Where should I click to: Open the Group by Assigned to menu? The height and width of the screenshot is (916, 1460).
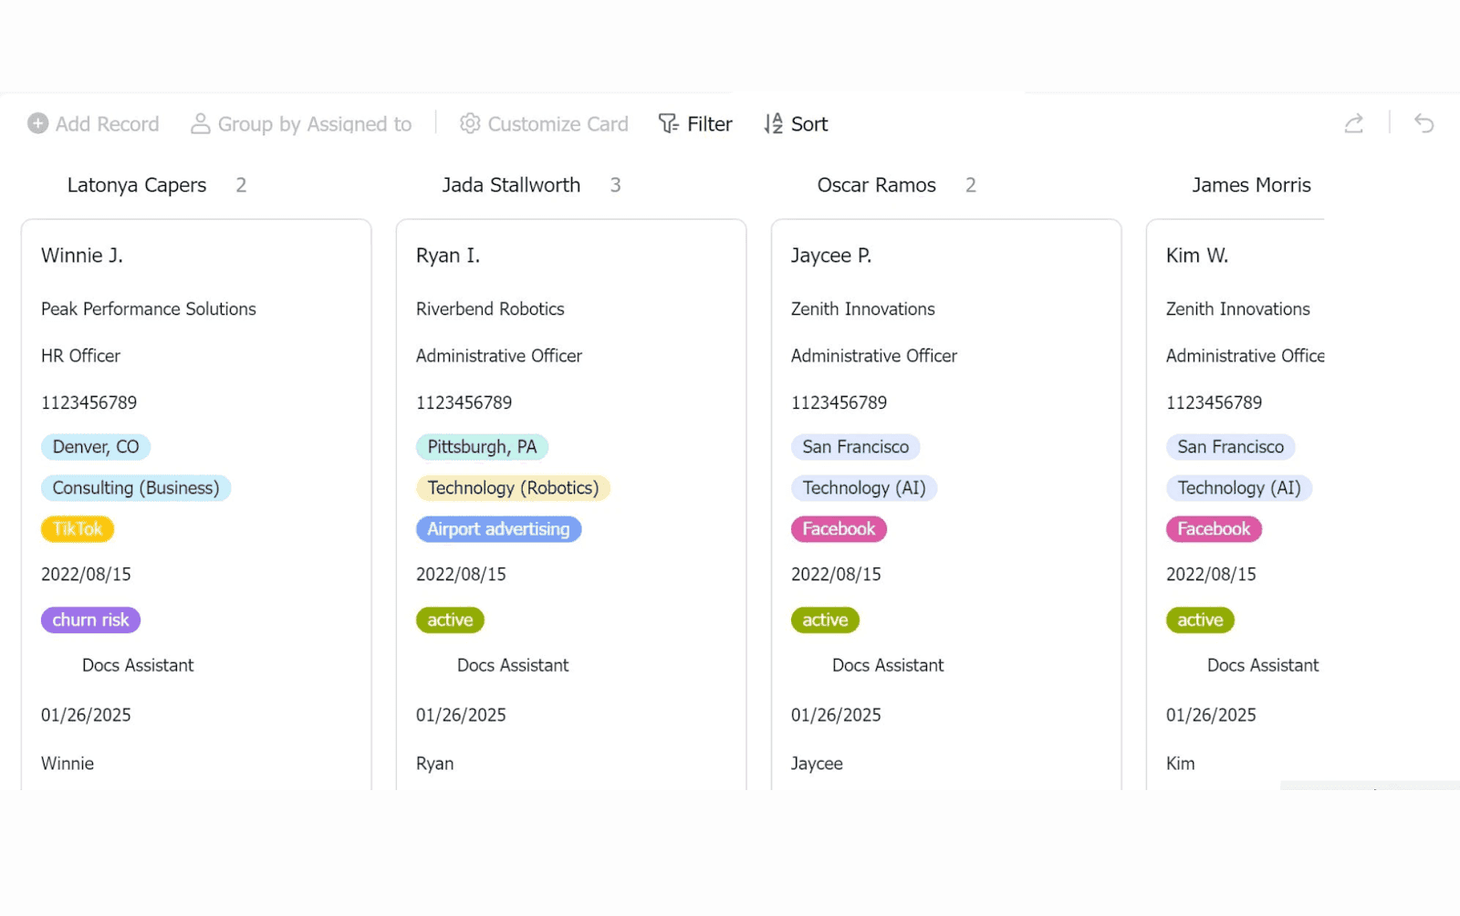pos(314,123)
